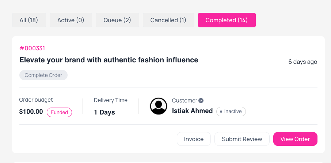Click the pink Funded badge
The width and height of the screenshot is (331, 163).
click(x=59, y=112)
